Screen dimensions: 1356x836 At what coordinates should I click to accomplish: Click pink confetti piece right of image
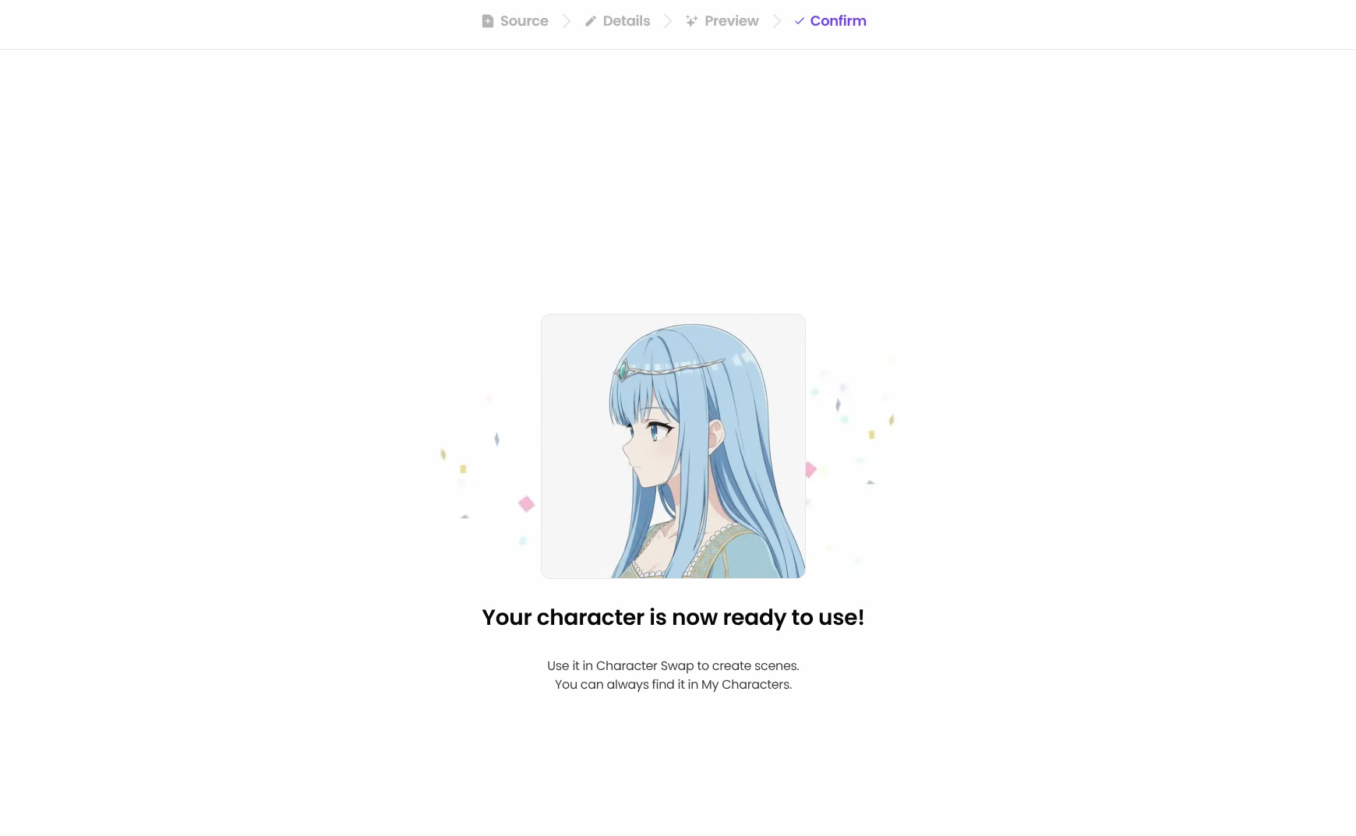pos(810,470)
